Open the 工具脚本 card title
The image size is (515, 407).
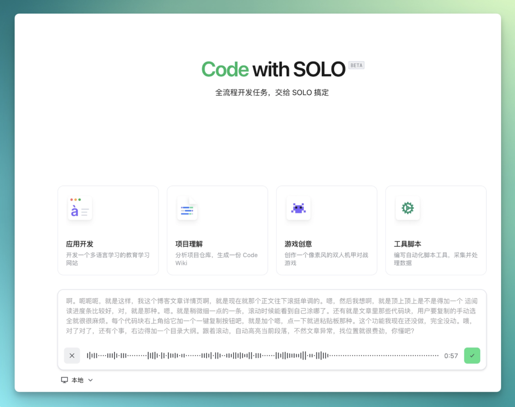tap(408, 244)
